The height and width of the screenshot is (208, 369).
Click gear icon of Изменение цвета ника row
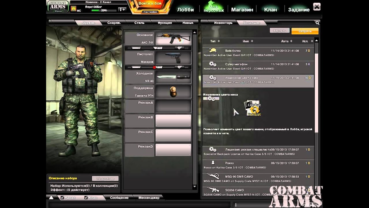pyautogui.click(x=212, y=77)
